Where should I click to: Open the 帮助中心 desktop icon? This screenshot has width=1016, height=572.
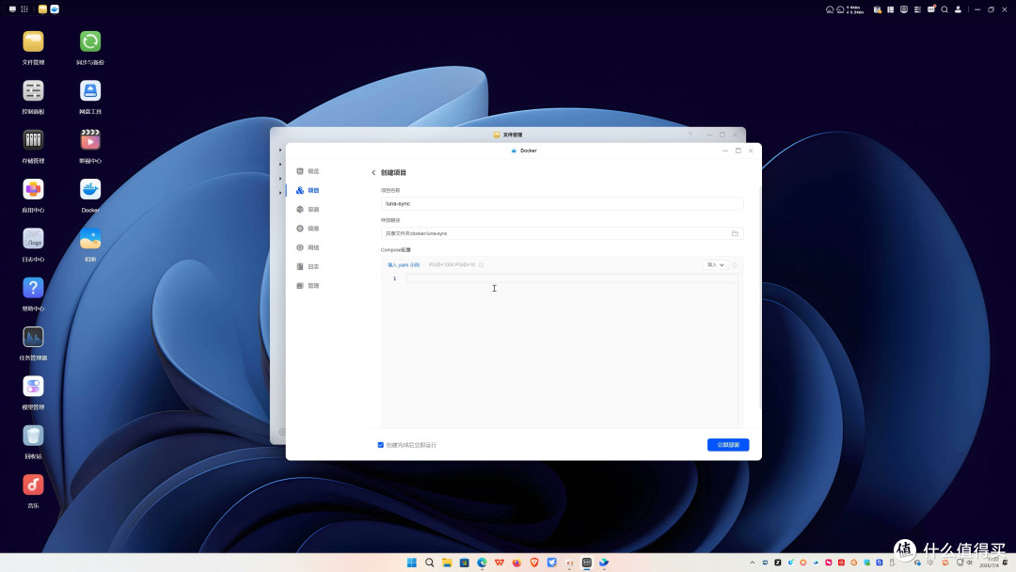pos(33,288)
